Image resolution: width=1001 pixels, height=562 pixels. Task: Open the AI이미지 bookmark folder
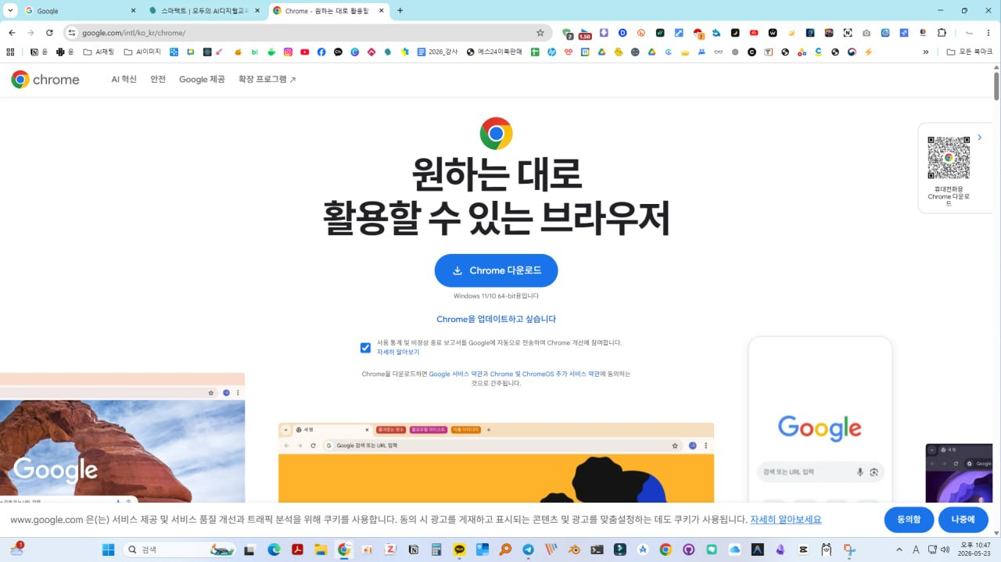click(x=142, y=52)
